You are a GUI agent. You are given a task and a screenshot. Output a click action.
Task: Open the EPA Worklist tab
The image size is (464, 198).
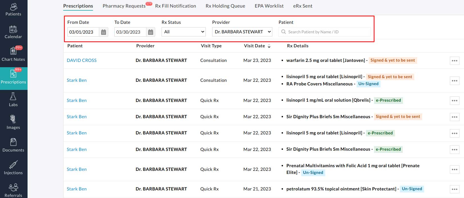click(269, 6)
